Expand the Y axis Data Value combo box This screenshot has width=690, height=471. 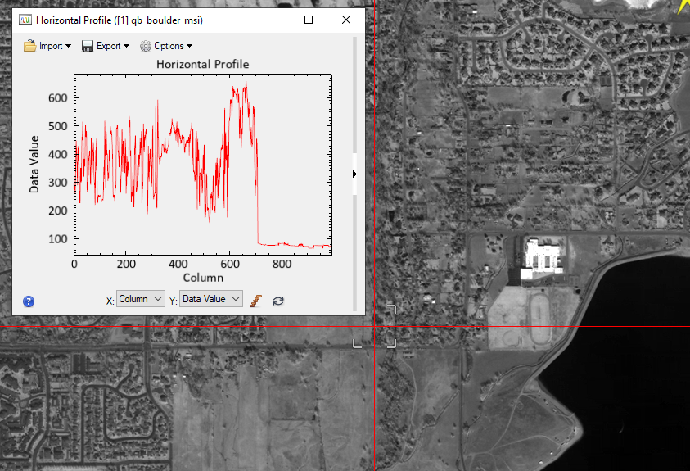pos(211,299)
